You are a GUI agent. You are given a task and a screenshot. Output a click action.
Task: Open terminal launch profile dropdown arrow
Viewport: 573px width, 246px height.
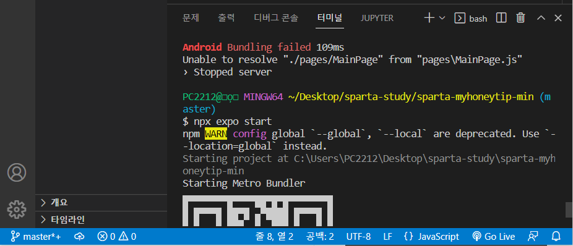(x=442, y=18)
